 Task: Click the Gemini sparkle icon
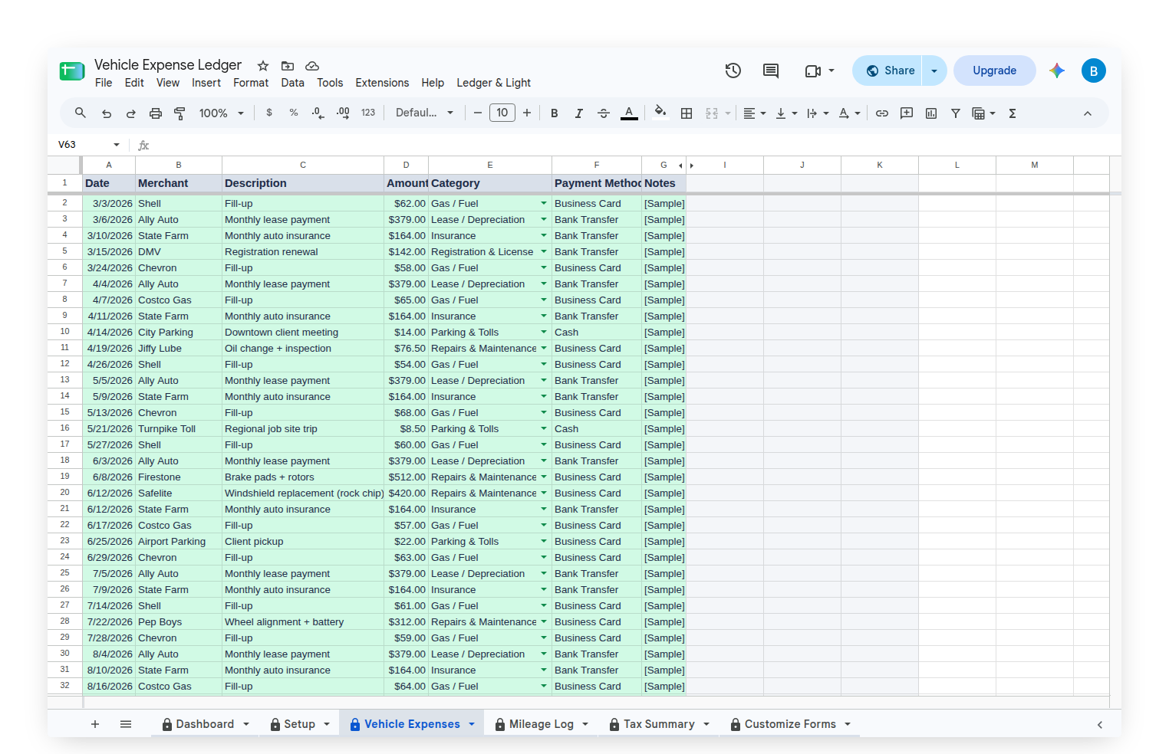1057,70
